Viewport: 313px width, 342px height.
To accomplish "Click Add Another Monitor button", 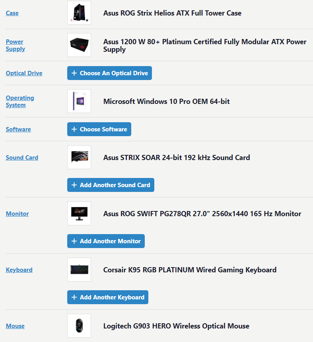I will [106, 241].
